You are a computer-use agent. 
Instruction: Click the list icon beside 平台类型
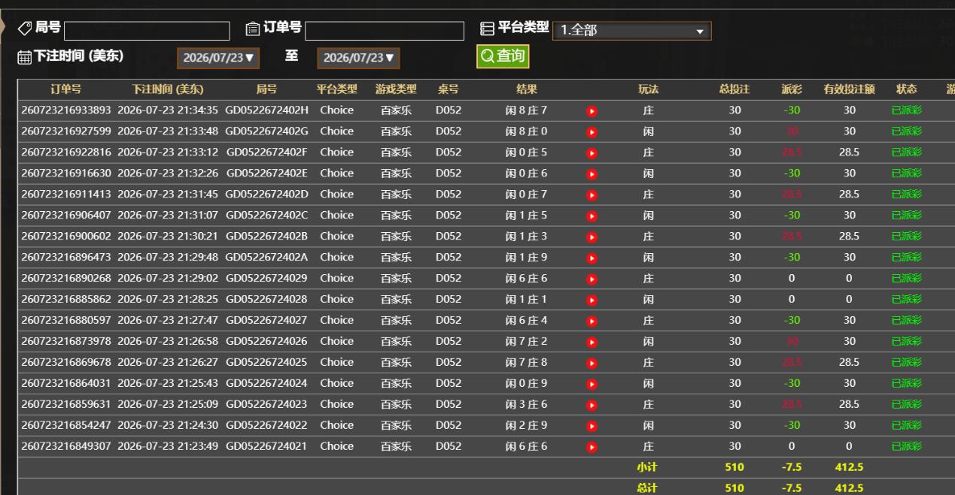488,29
